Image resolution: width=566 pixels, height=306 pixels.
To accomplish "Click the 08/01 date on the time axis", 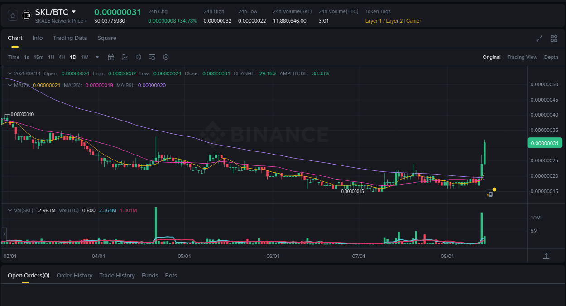I will [447, 256].
